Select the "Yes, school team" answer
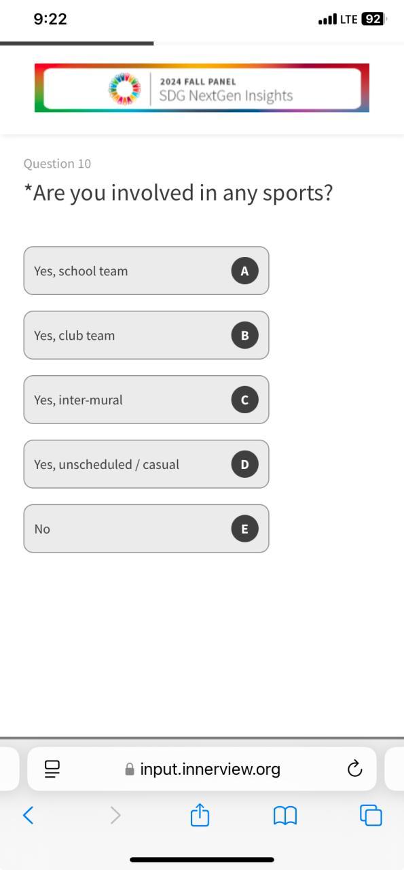The height and width of the screenshot is (870, 404). click(x=146, y=271)
